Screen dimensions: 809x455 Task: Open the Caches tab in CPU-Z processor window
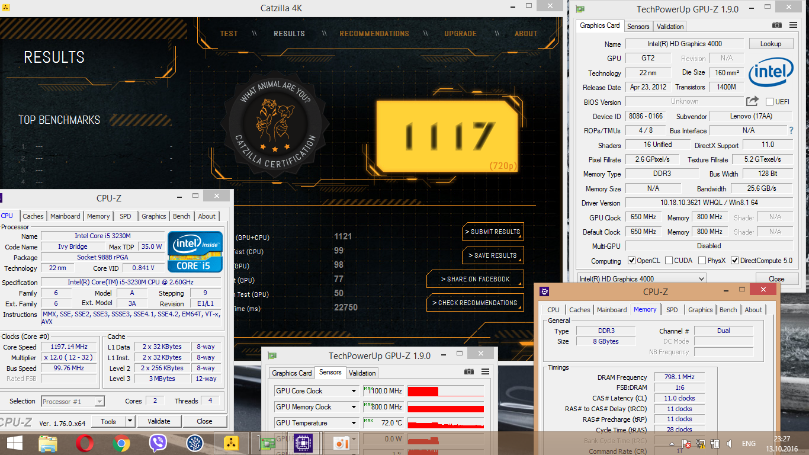tap(33, 216)
